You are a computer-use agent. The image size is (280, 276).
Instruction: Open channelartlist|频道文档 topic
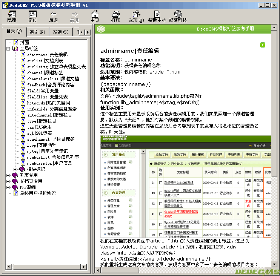[53, 79]
